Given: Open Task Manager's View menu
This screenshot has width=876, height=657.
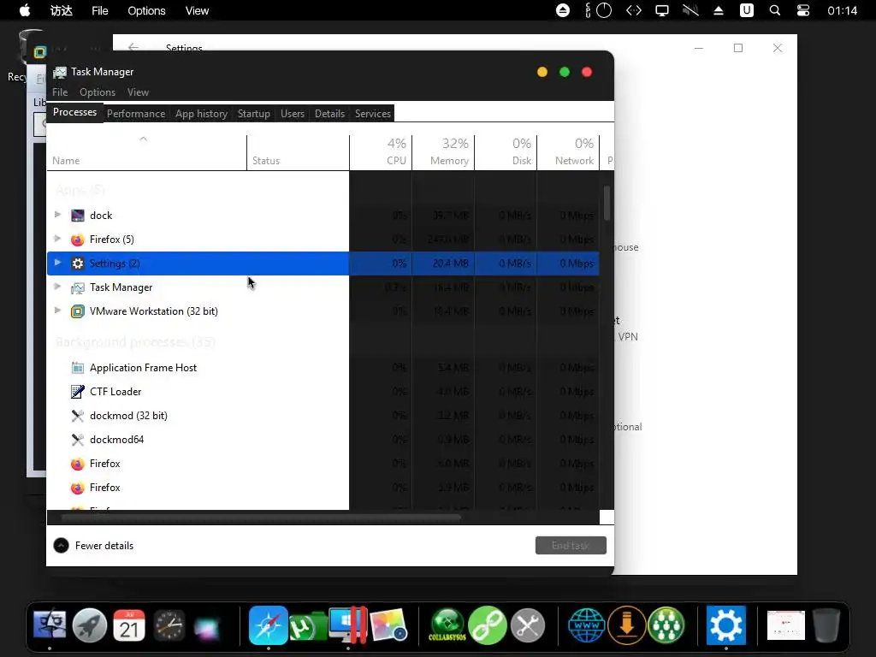Looking at the screenshot, I should (138, 92).
